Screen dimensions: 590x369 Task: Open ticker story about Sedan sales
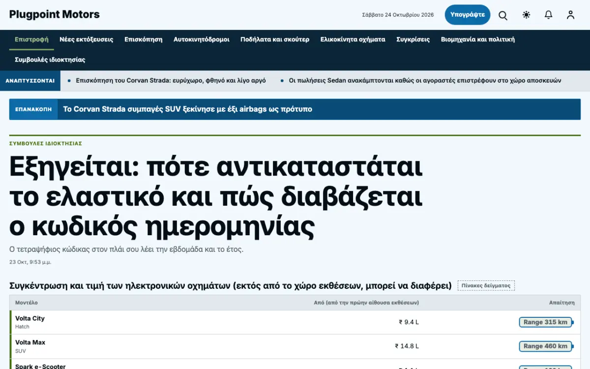[x=425, y=81]
